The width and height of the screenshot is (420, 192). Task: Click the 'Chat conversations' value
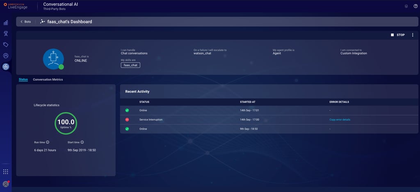point(134,53)
